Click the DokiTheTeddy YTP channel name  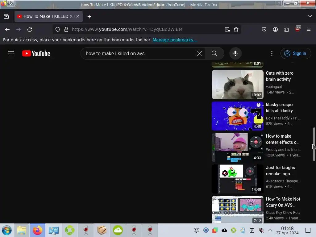[283, 118]
